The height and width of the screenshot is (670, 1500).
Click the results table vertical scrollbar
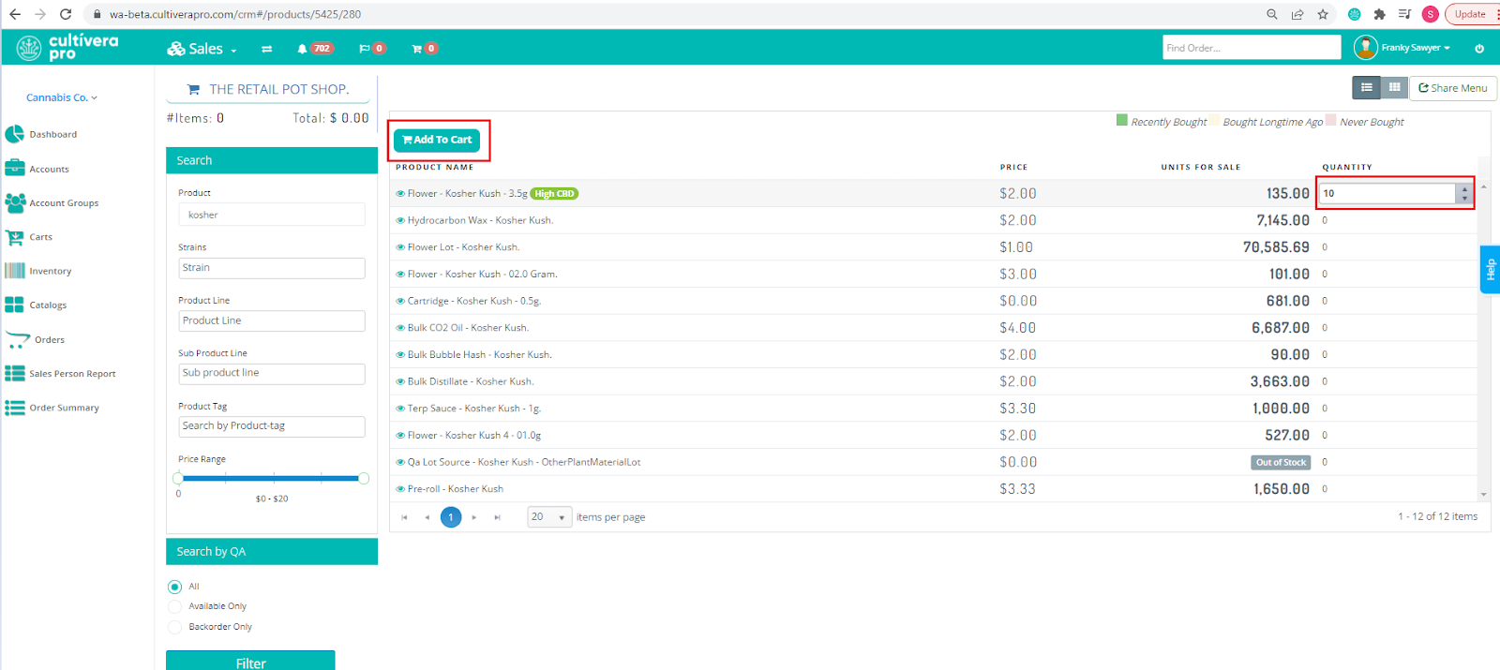[x=1483, y=340]
